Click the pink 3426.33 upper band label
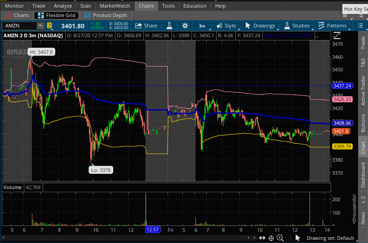The height and width of the screenshot is (243, 368). [x=342, y=99]
